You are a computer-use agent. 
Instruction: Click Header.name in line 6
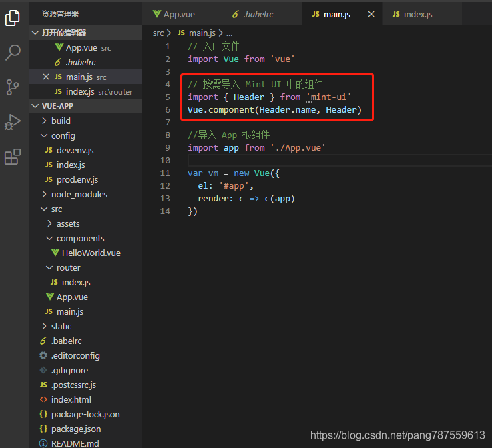click(288, 110)
